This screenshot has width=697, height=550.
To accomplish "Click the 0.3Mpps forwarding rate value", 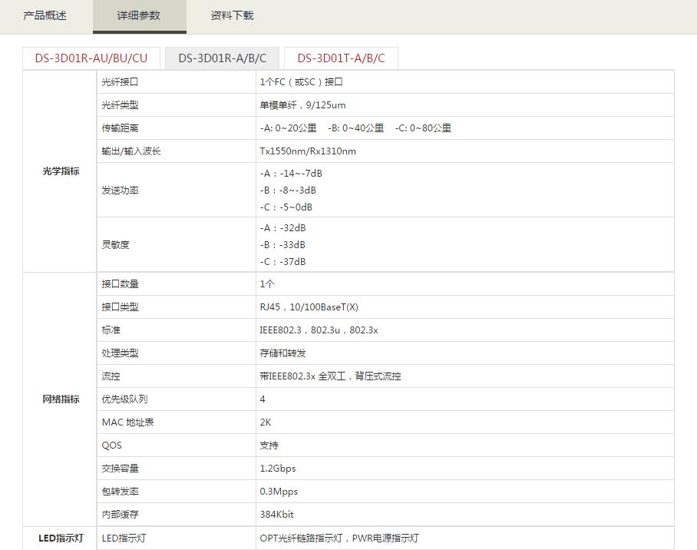I will click(x=279, y=492).
